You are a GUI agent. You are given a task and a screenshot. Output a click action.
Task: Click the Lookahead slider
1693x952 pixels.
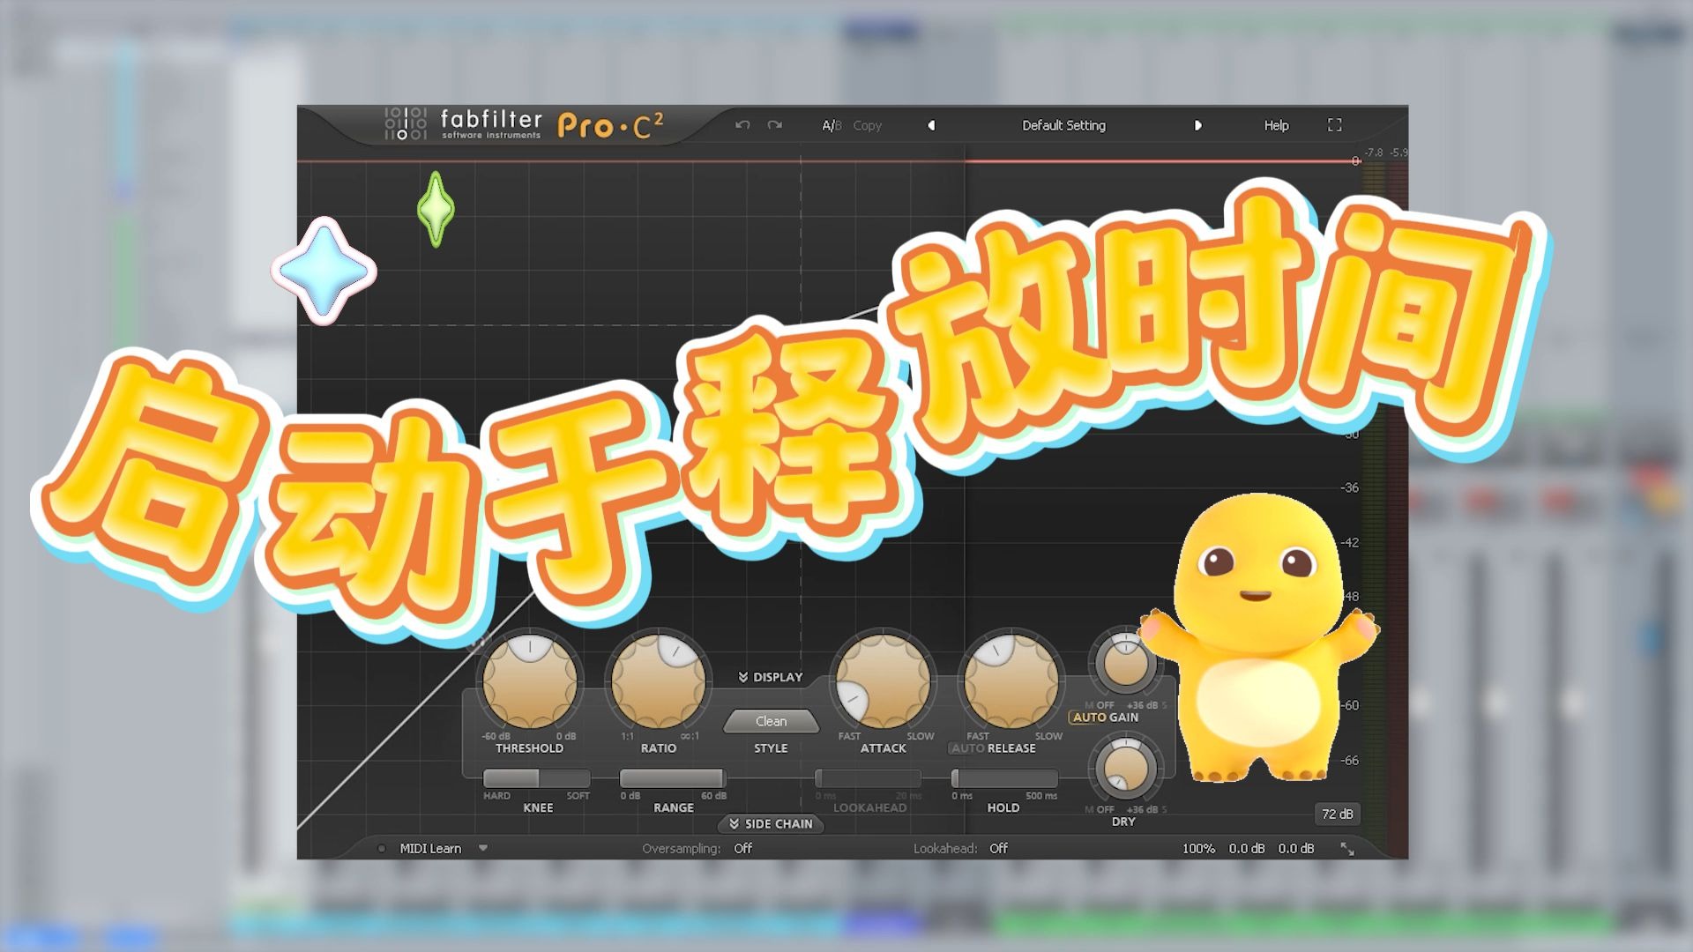(x=869, y=778)
